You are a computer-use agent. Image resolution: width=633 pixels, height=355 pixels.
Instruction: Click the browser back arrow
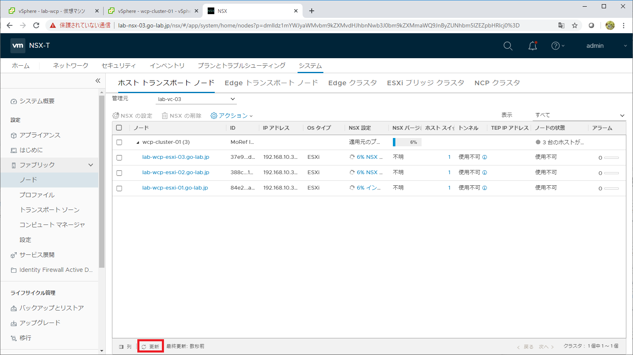tap(10, 25)
